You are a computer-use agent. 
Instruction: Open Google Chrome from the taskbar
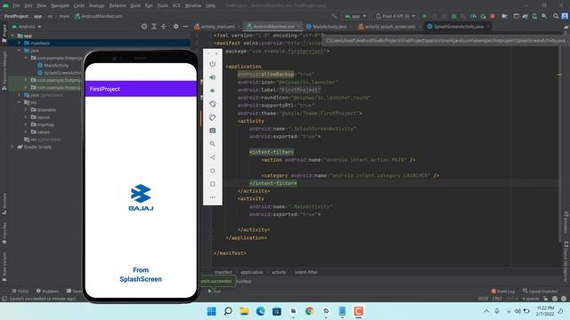pyautogui.click(x=309, y=311)
